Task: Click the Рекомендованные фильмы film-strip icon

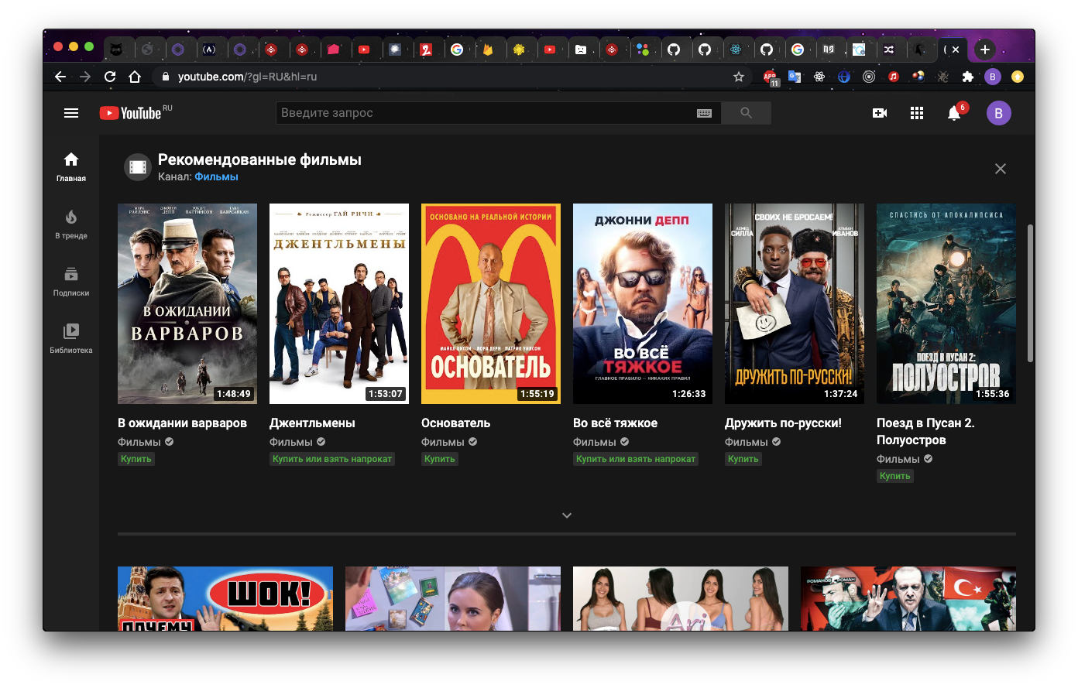Action: [x=138, y=167]
